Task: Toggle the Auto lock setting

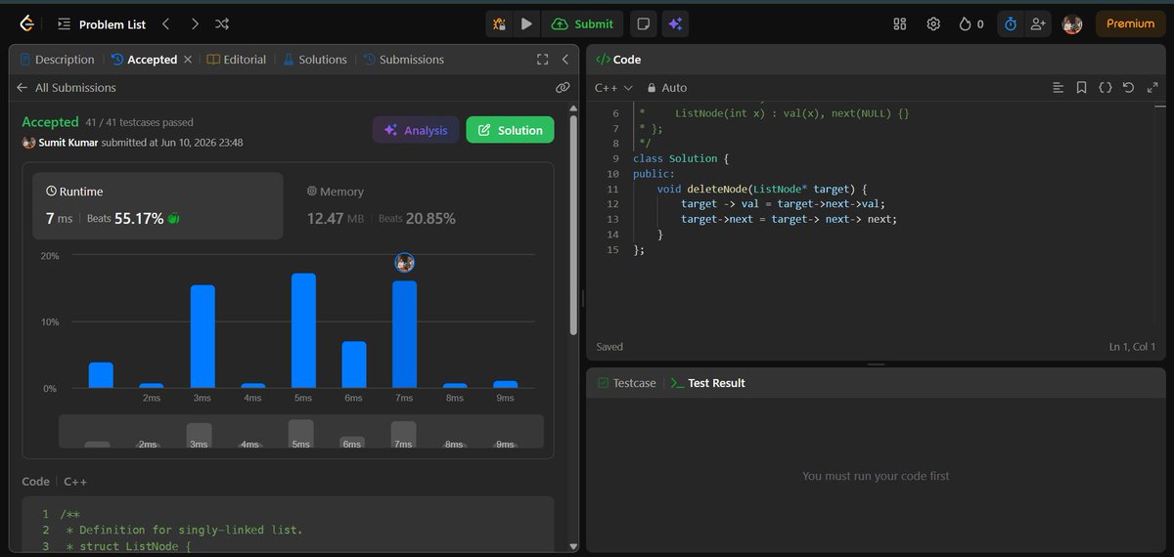Action: pos(666,87)
